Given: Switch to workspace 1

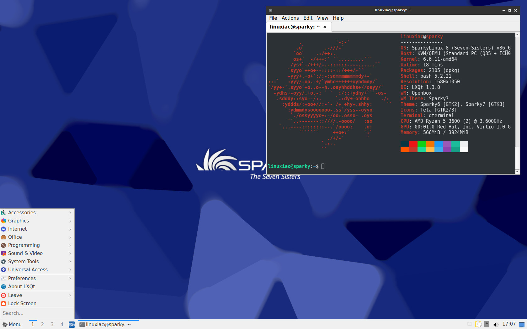Looking at the screenshot, I should click(33, 324).
